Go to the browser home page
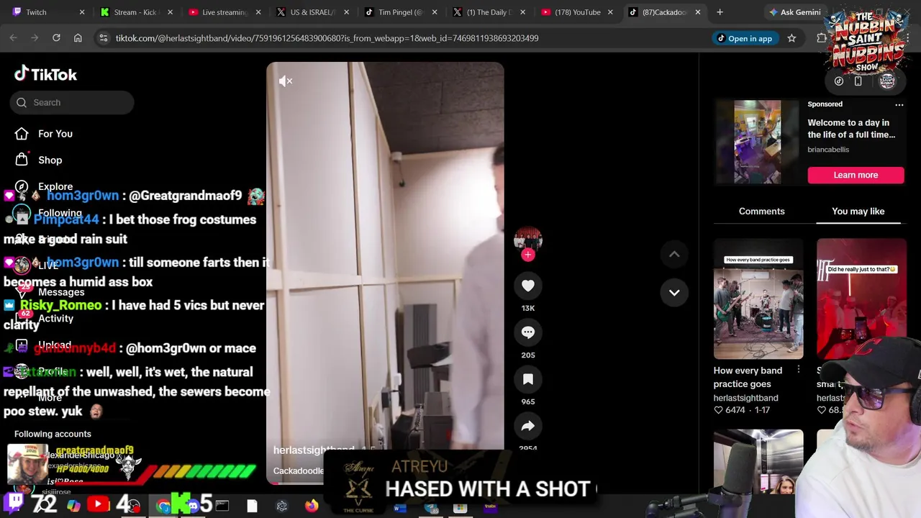The height and width of the screenshot is (518, 921). (78, 38)
